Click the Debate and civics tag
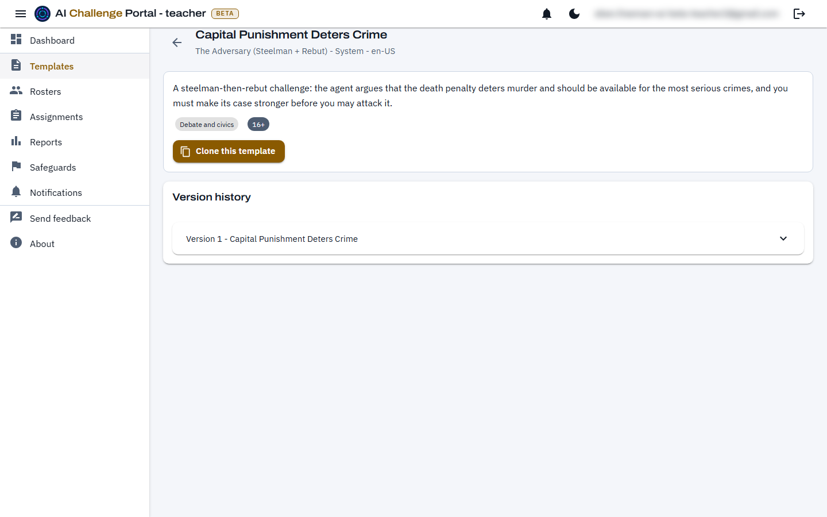Viewport: 827px width, 517px height. (207, 125)
